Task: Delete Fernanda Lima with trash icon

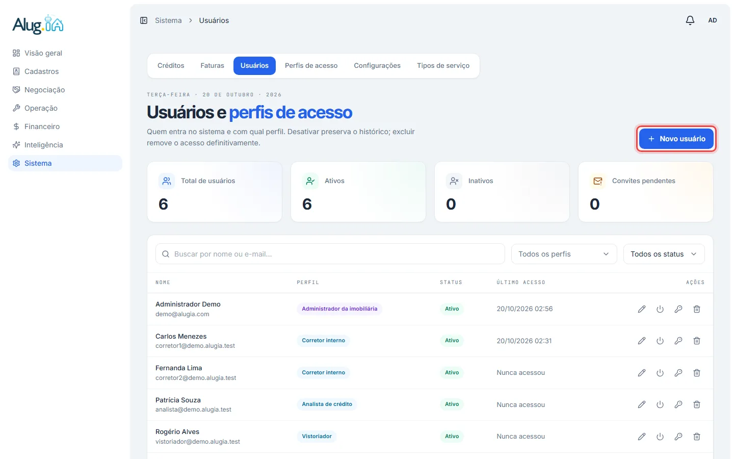Action: [x=697, y=373]
